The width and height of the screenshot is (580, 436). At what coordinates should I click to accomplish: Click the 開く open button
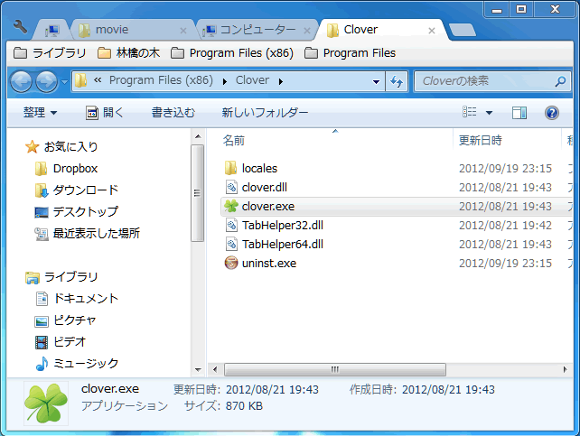(x=105, y=112)
